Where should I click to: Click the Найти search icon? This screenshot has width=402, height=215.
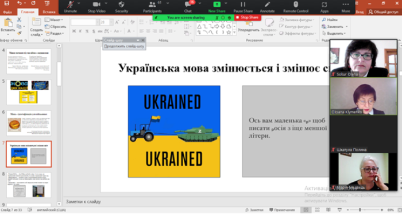[x=324, y=19]
